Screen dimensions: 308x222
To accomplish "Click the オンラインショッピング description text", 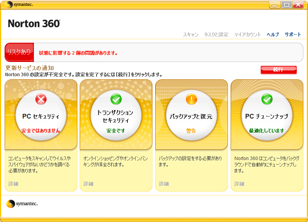I will (x=115, y=161).
